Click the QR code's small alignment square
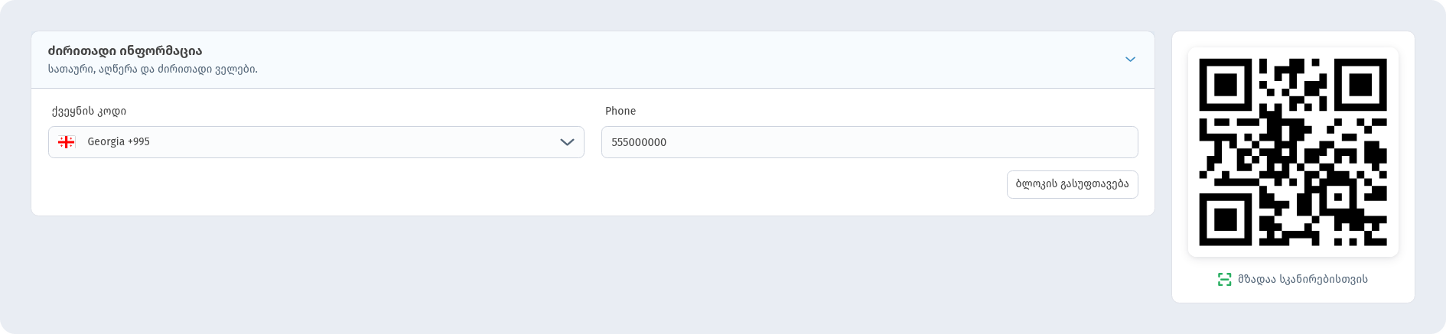The image size is (1446, 334). 1338,197
